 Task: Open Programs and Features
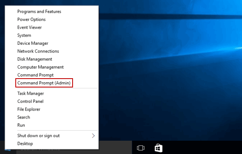point(39,12)
